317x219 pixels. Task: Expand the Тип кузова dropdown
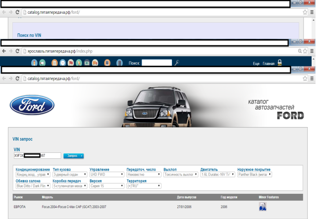[x=70, y=174]
